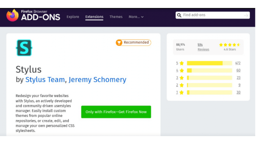Click the 3-star rating bar
256x144 pixels.
pyautogui.click(x=209, y=78)
